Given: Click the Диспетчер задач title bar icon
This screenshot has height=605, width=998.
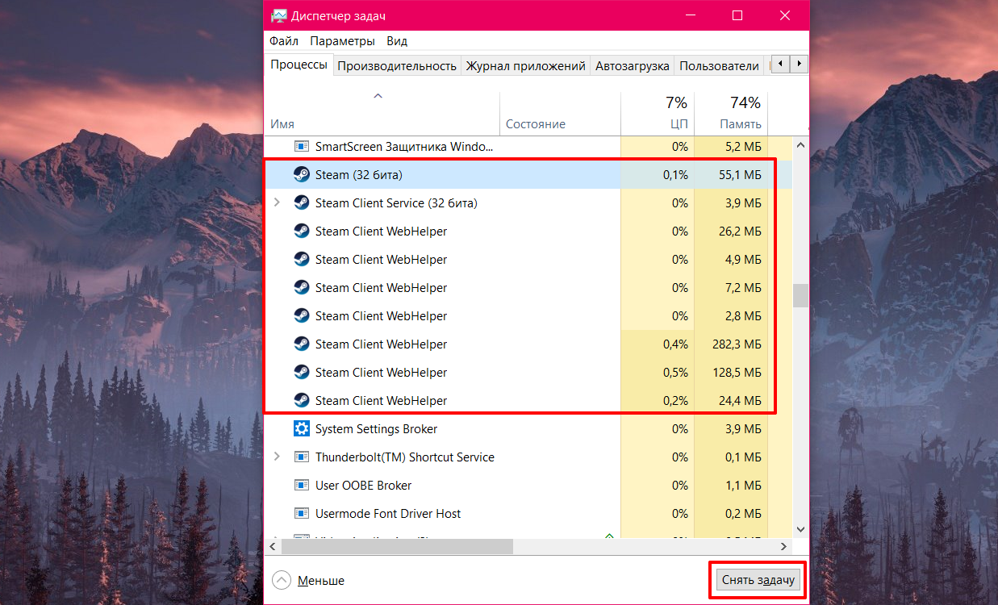Looking at the screenshot, I should (x=278, y=16).
